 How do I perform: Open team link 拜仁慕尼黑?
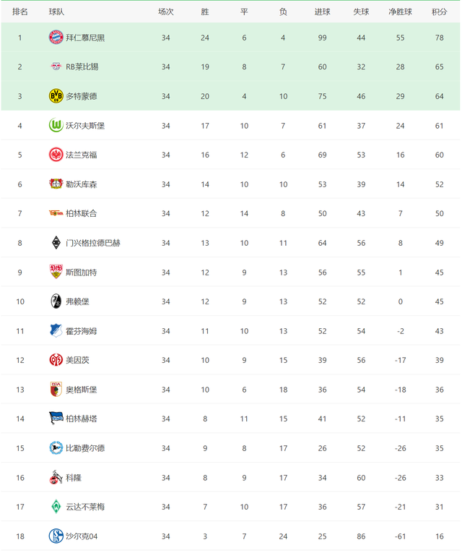point(85,38)
